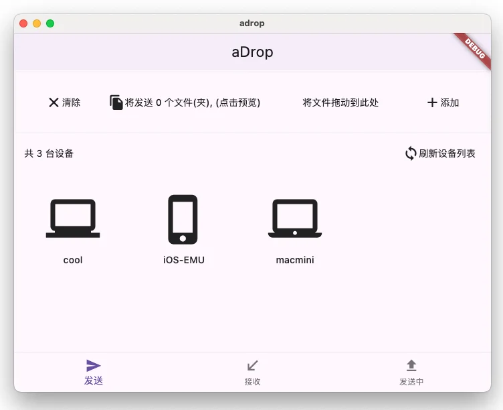Click 将发送 0 个文件(夹) preview text

[193, 102]
